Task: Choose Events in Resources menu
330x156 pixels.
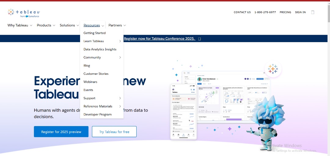Action: tap(88, 90)
